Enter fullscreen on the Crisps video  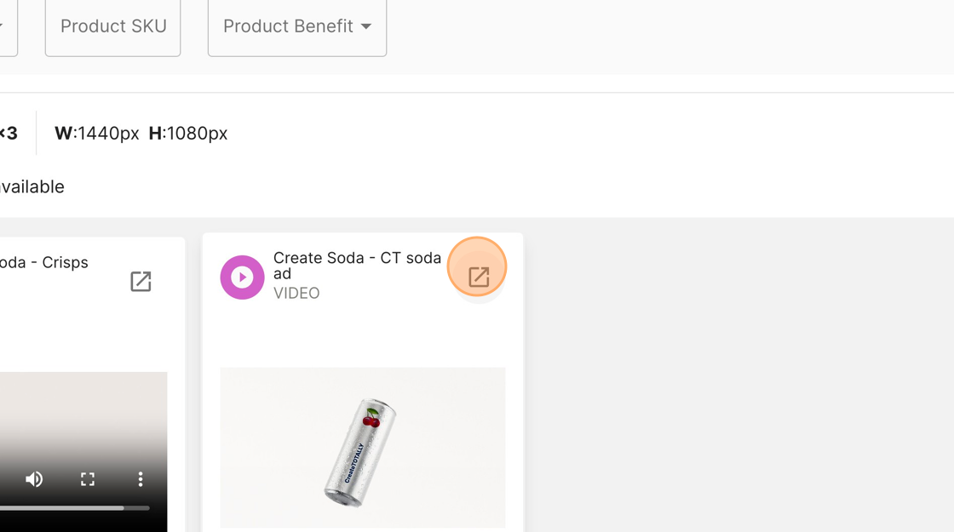pos(88,479)
